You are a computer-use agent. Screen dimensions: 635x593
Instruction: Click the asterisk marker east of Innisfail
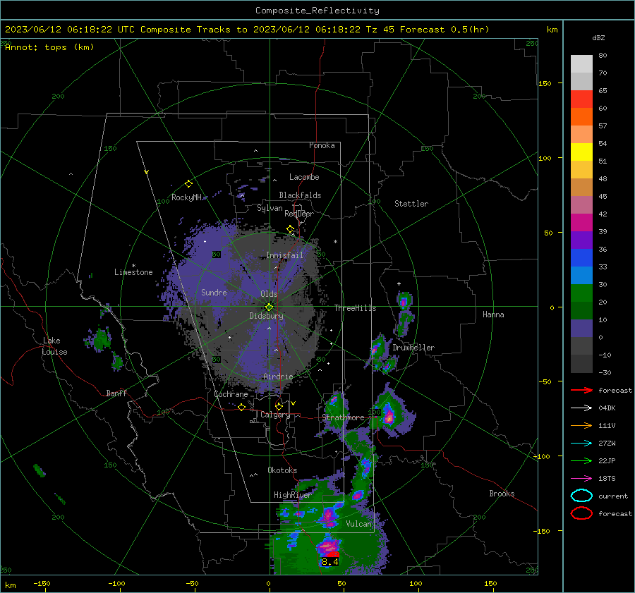click(335, 242)
